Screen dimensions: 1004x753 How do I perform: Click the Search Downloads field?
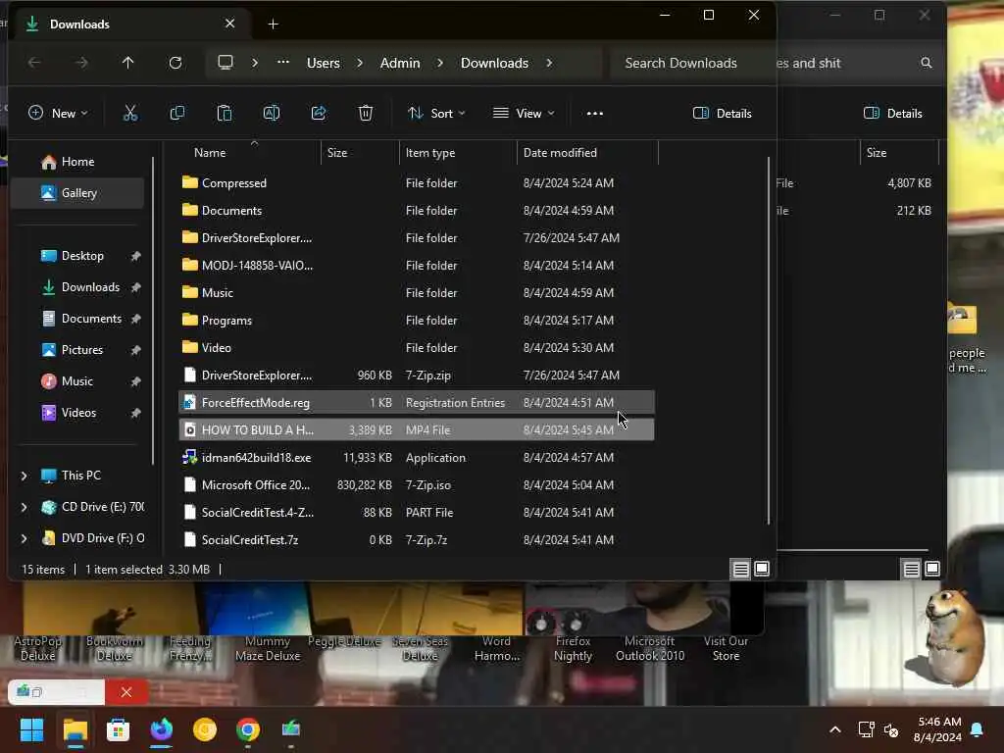pyautogui.click(x=691, y=63)
